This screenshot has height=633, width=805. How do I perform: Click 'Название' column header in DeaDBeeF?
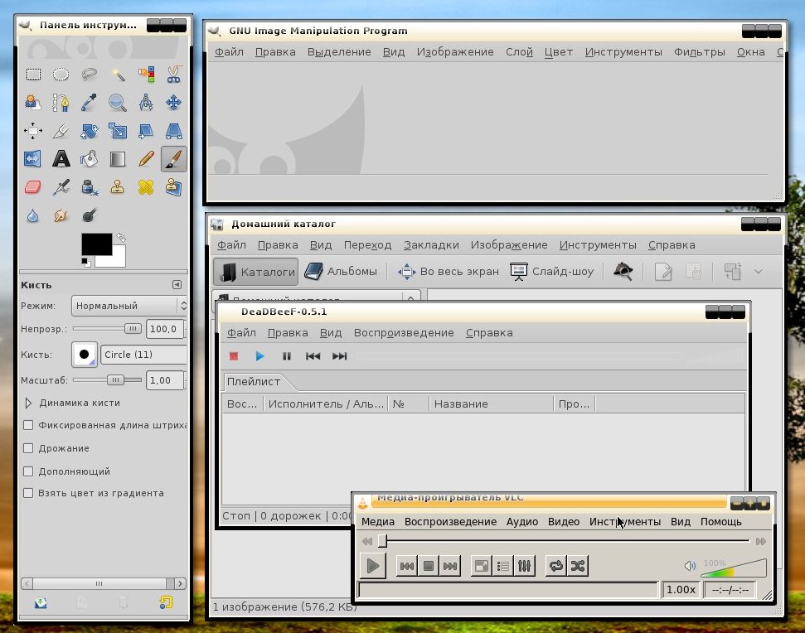(x=492, y=404)
